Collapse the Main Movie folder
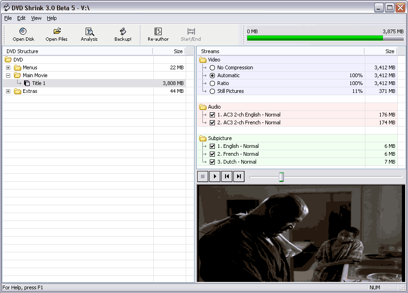 coord(8,76)
